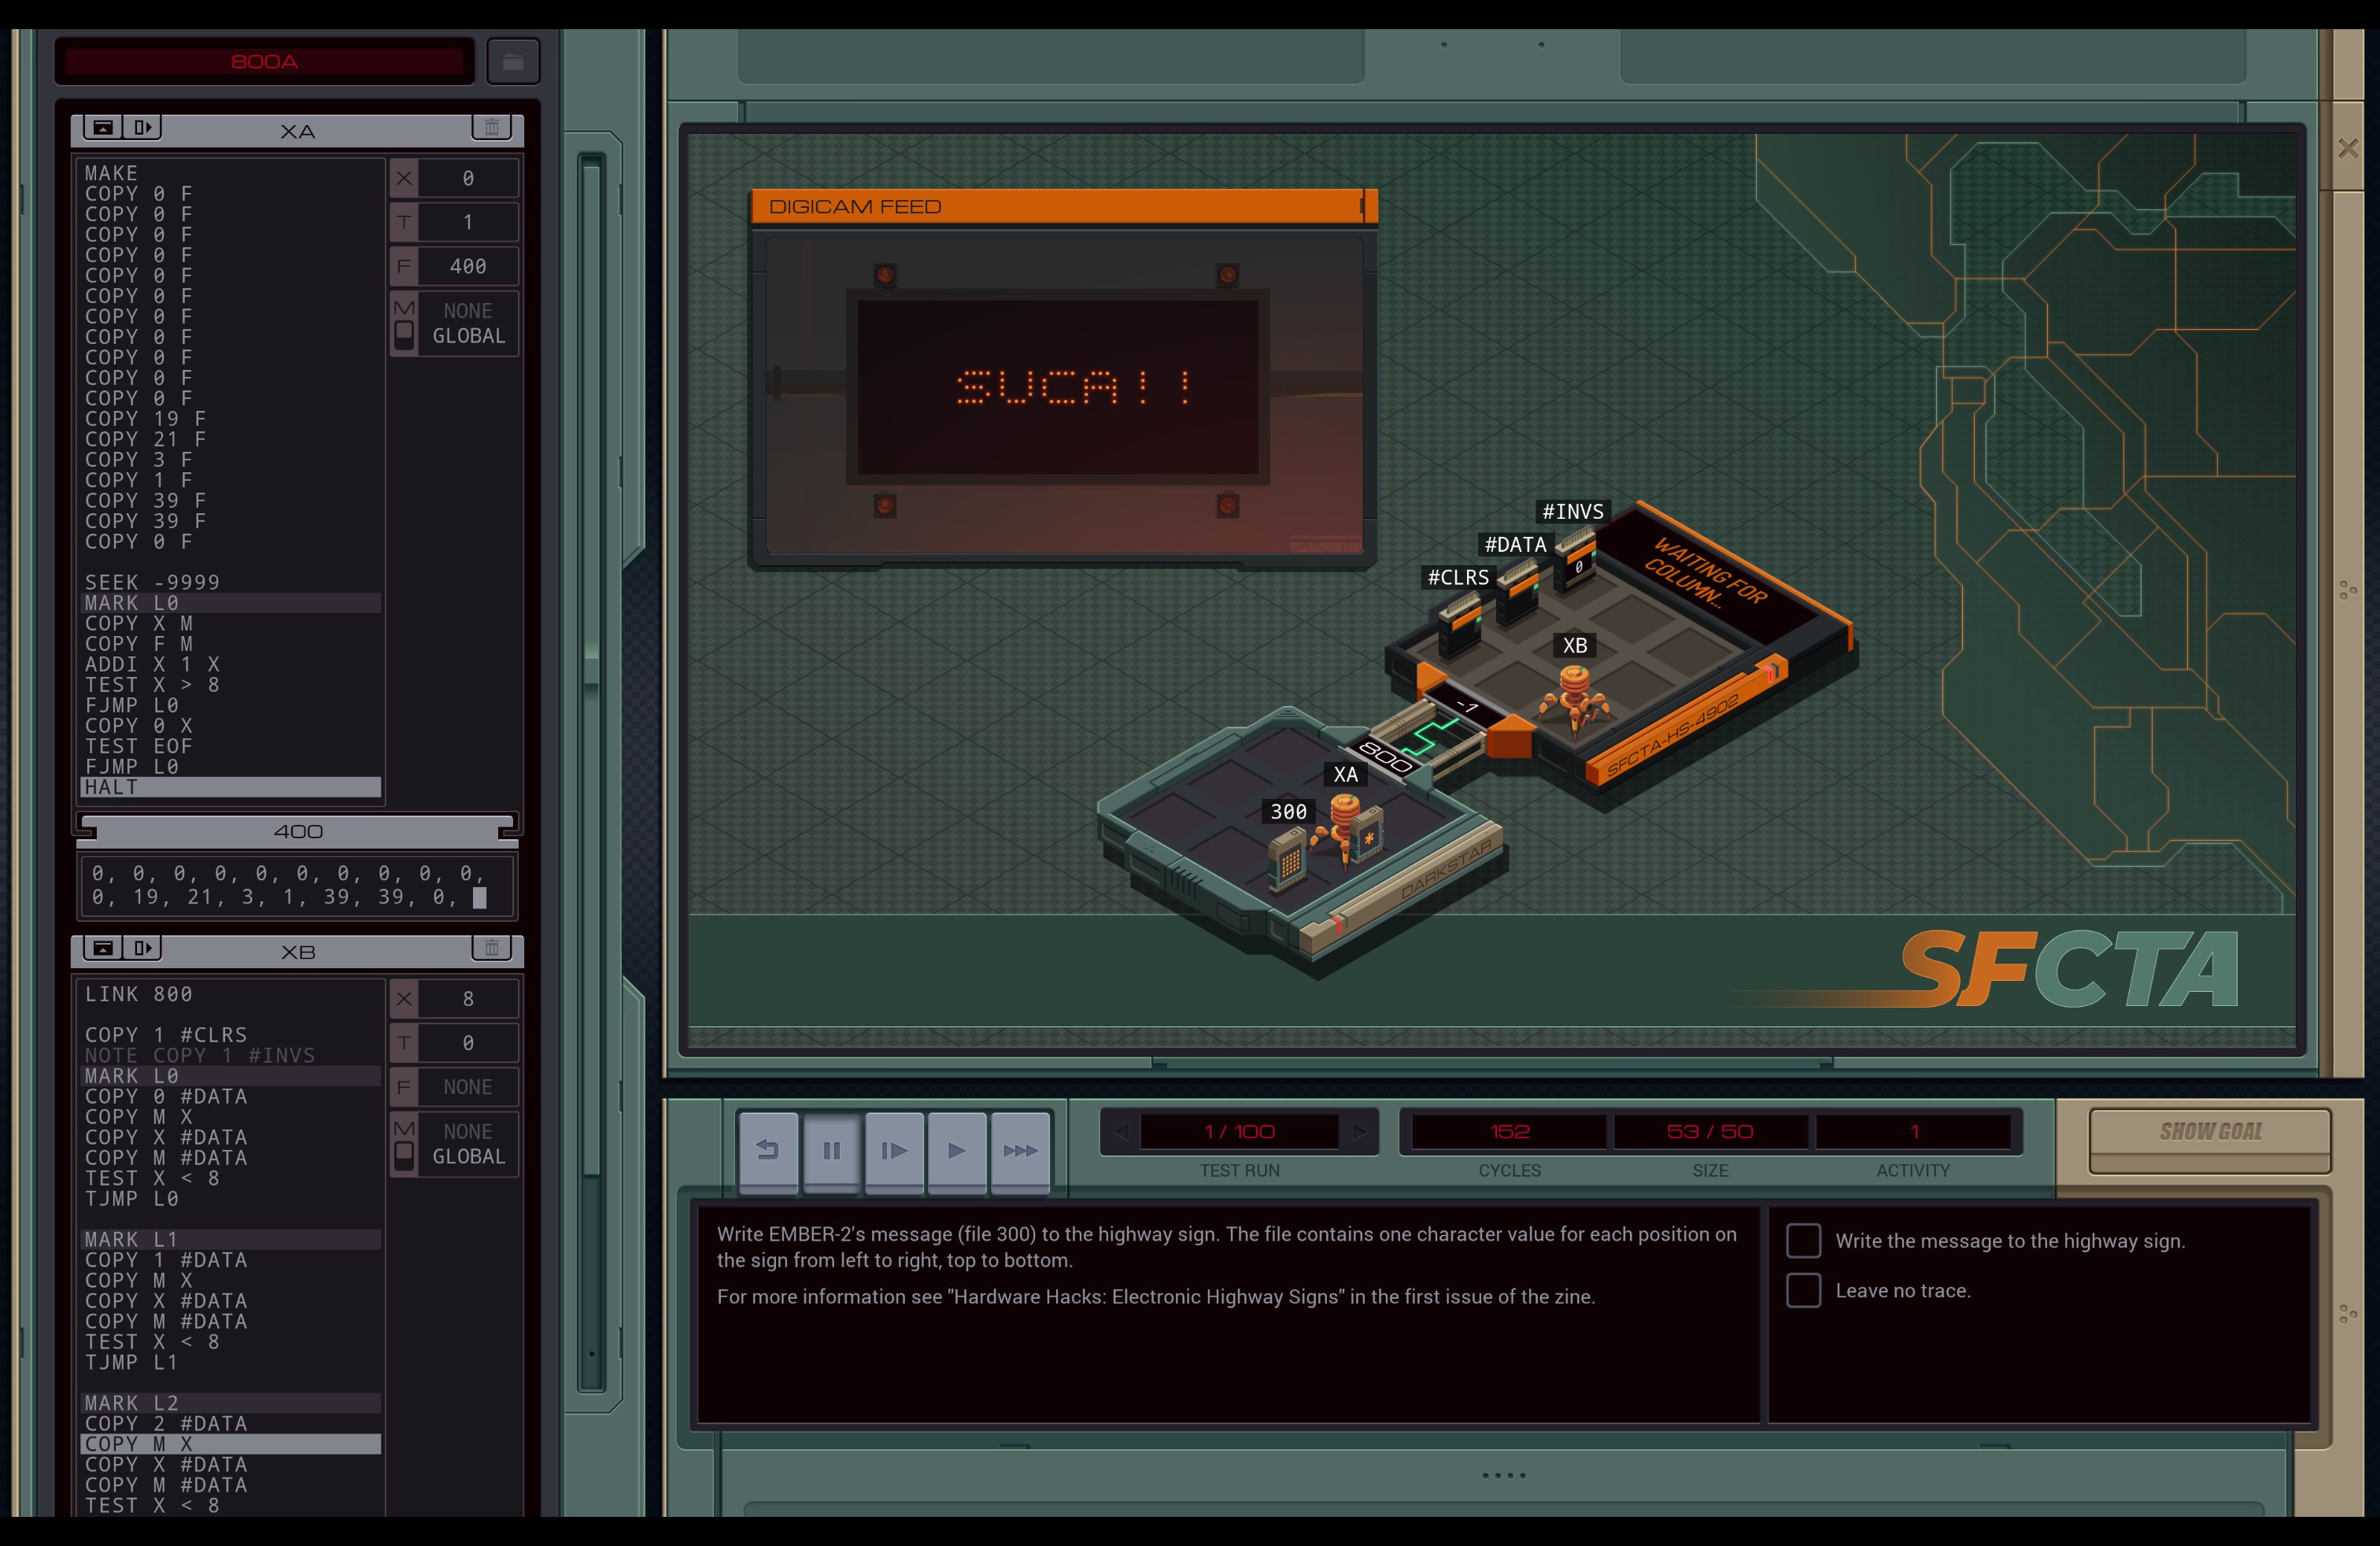This screenshot has width=2380, height=1546.
Task: Step the simulation one cycle
Action: (894, 1150)
